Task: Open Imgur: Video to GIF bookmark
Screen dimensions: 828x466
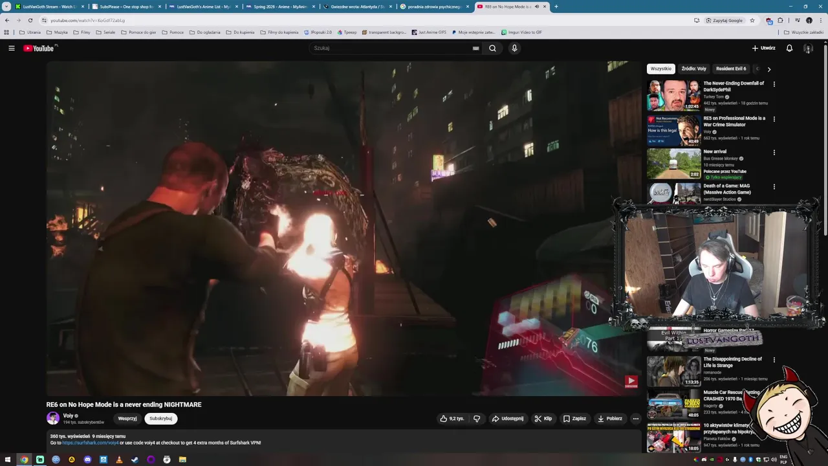Action: [521, 32]
